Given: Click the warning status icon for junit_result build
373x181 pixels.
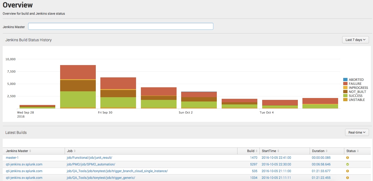Looking at the screenshot, I should [x=348, y=158].
